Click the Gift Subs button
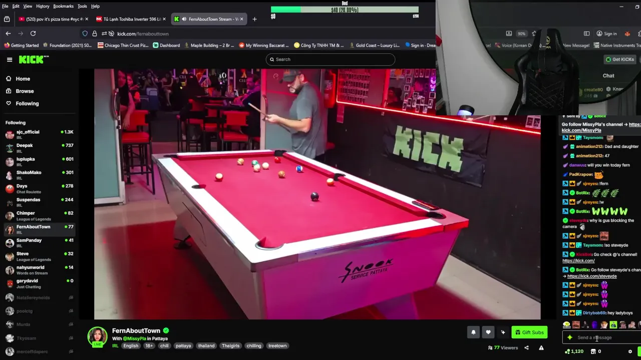641x360 pixels. tap(529, 332)
